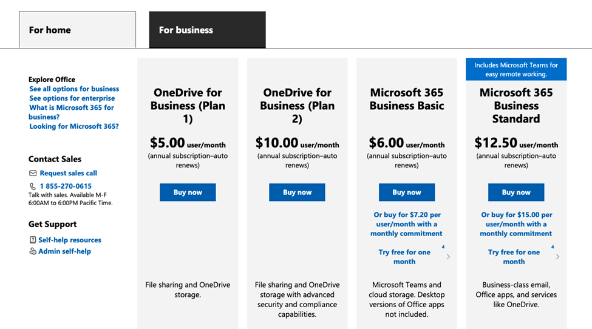Switch to the For home tab
The image size is (592, 329).
coord(77,30)
